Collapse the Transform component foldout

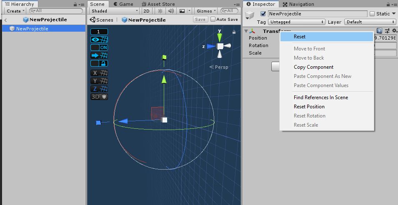point(246,31)
